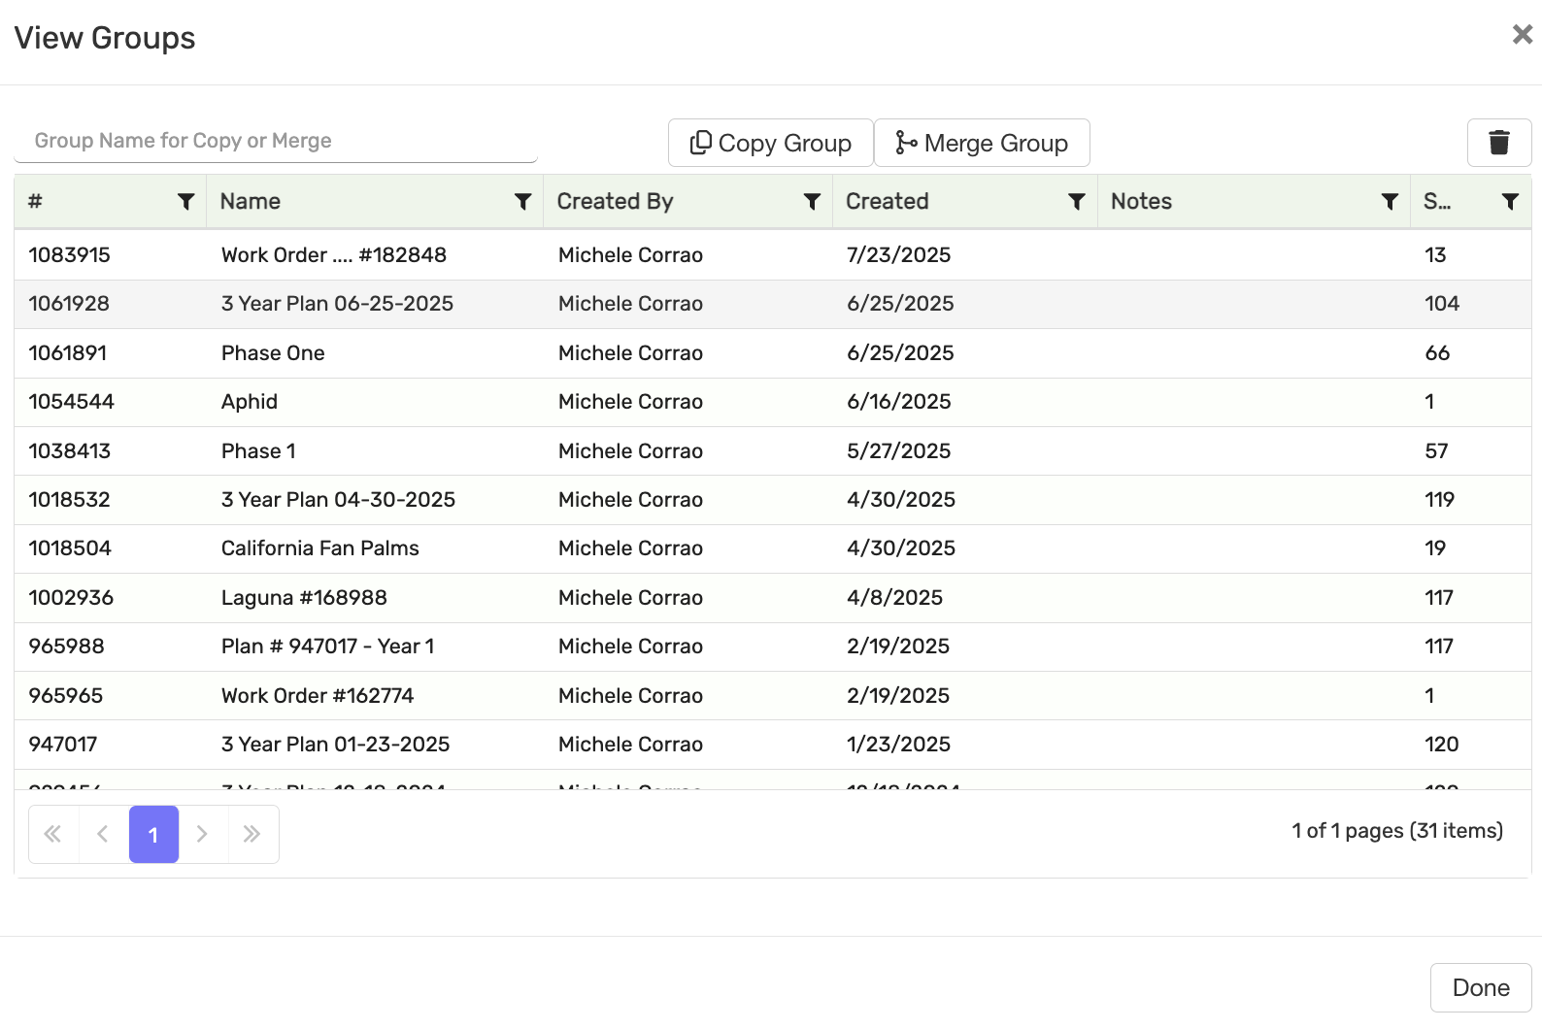Screen dimensions: 1542x1029
Task: Click the Merge Group button
Action: pyautogui.click(x=982, y=144)
